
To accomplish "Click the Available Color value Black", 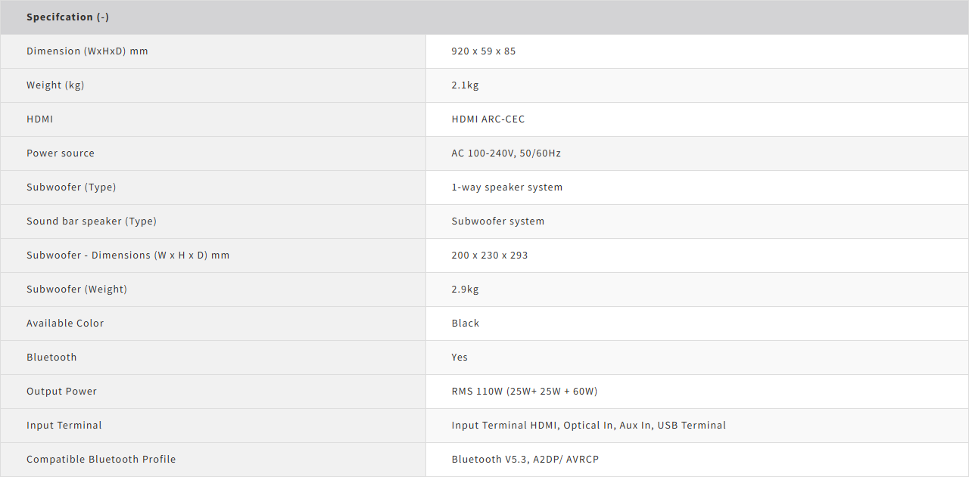I will [465, 324].
